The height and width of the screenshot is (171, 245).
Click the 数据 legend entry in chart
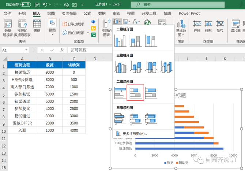[x=169, y=163]
